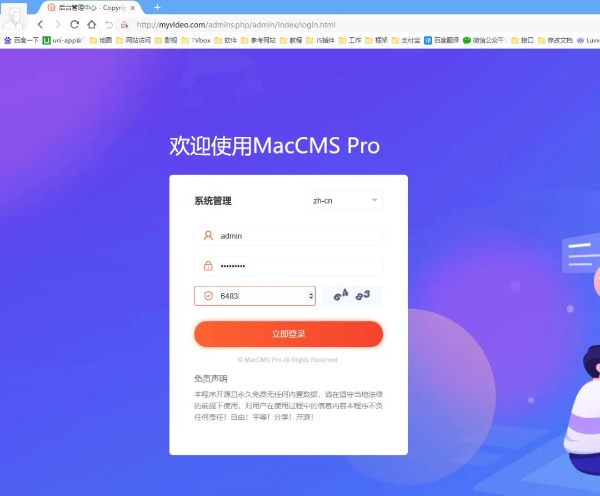Open the JS插件 bookmark folder
This screenshot has height=496, width=600.
(x=321, y=40)
